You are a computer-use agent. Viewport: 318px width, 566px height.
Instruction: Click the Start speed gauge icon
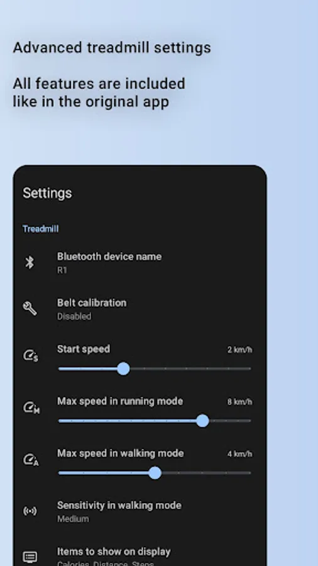click(31, 355)
